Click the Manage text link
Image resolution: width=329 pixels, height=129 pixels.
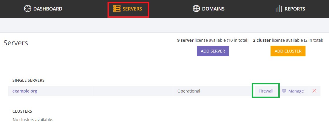[x=296, y=91]
